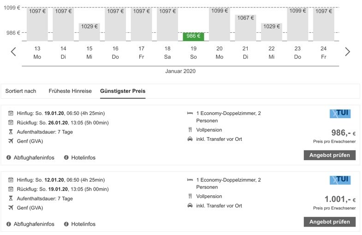The image size is (362, 235).
Task: Switch to Früheste Hinreise sorting tab
Action: click(x=70, y=91)
